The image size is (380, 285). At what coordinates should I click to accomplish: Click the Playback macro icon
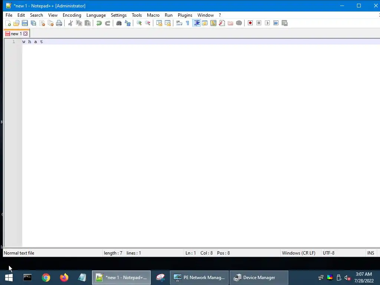(x=267, y=23)
